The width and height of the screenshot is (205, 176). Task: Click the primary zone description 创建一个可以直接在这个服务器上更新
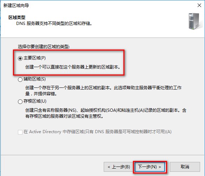pos(73,67)
